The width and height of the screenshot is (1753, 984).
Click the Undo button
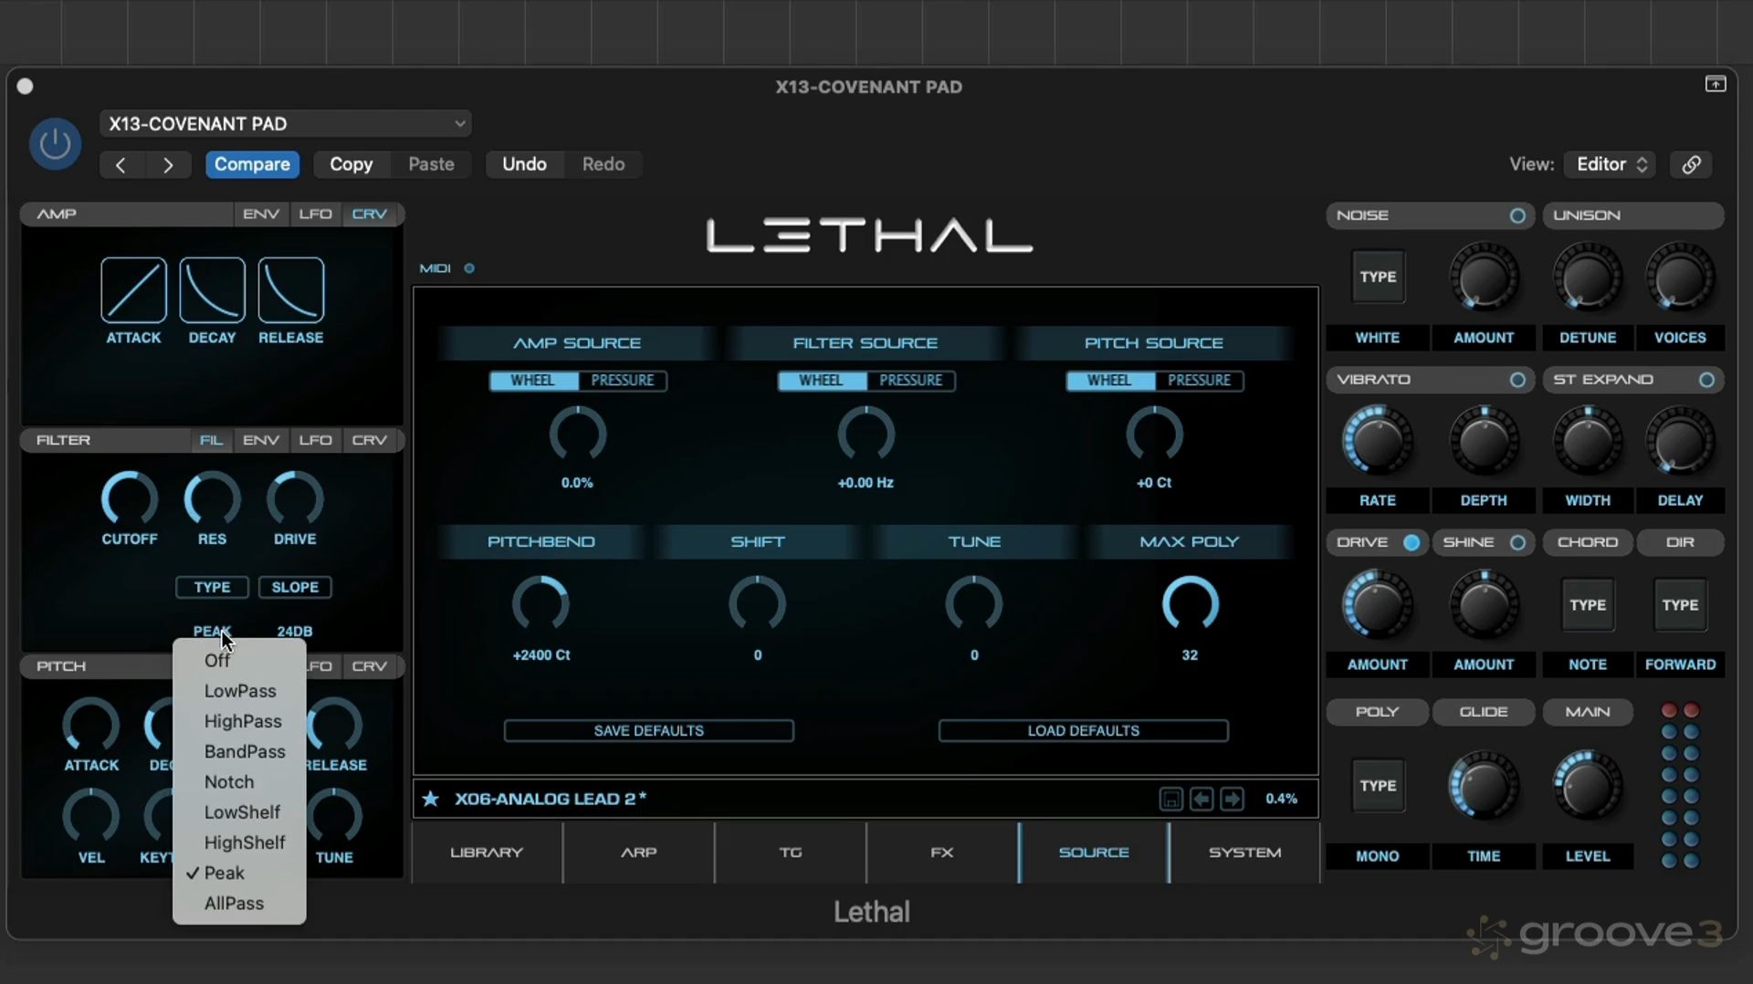click(524, 164)
